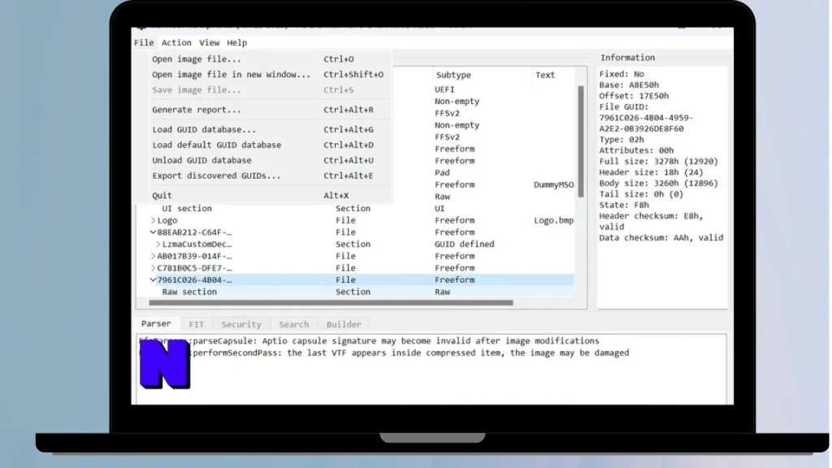Click the vertical scrollbar of the tree
The height and width of the screenshot is (468, 832).
pyautogui.click(x=581, y=141)
